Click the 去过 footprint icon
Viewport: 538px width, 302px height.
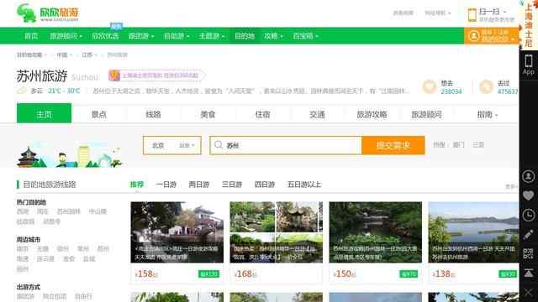click(x=486, y=87)
